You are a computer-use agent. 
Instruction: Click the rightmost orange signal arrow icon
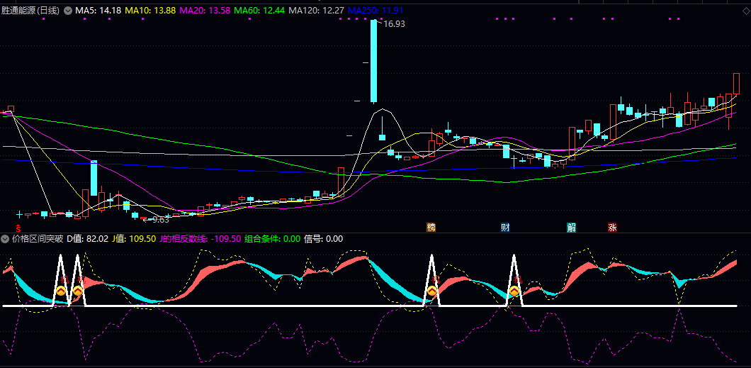click(x=514, y=291)
